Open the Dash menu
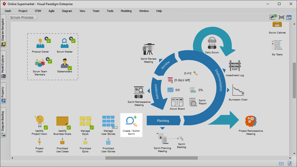The image size is (297, 167). [8, 11]
